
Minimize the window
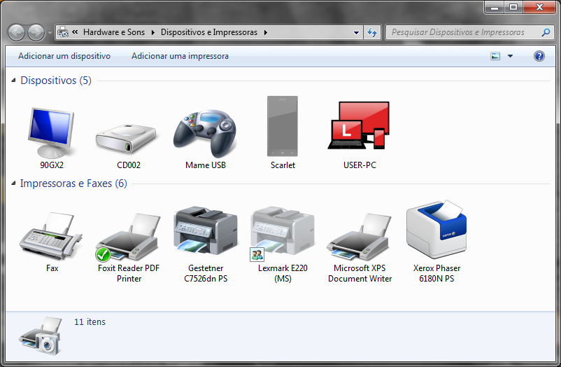pyautogui.click(x=495, y=7)
